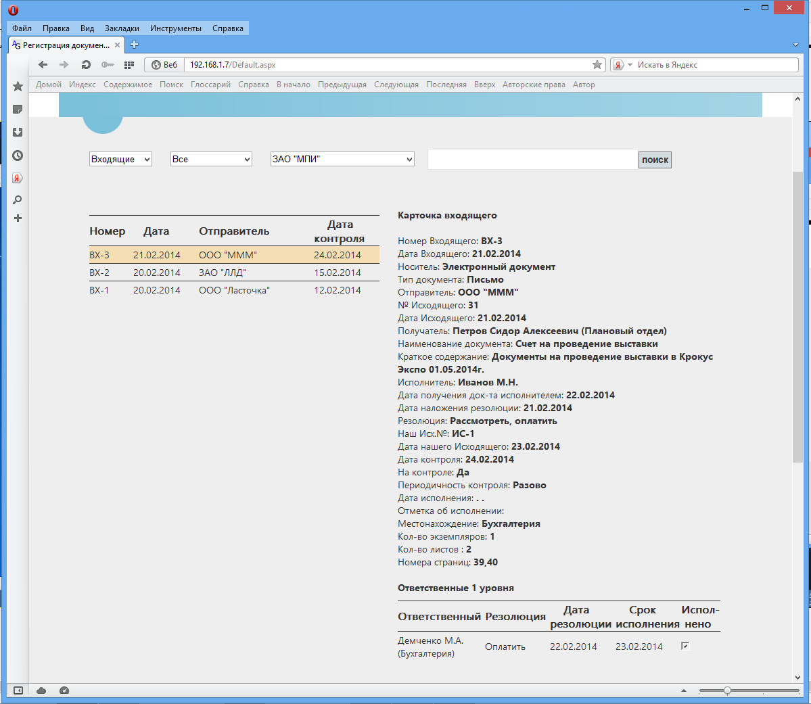Click the ООО "Ласточка" sender cell
Image resolution: width=811 pixels, height=704 pixels.
coord(234,290)
